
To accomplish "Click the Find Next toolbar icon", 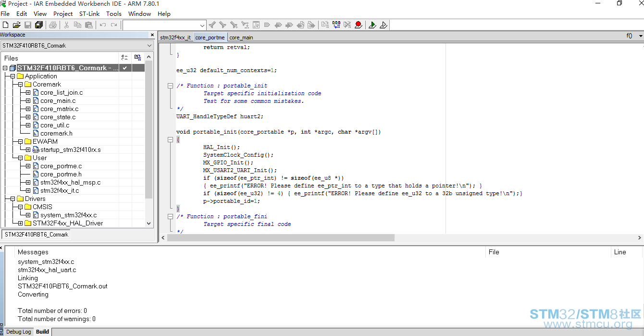I will 223,25.
